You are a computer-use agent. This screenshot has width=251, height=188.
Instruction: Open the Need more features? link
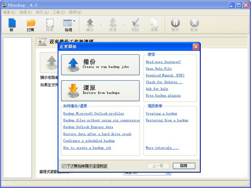tap(163, 62)
